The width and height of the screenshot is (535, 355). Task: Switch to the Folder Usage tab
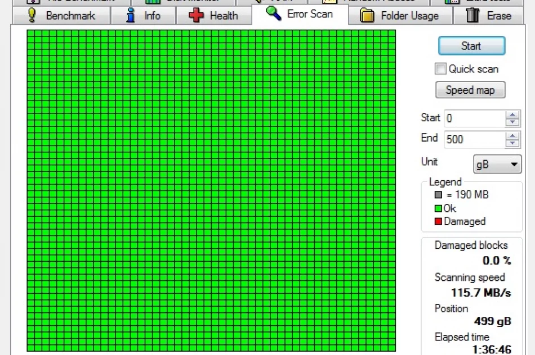[x=401, y=16]
